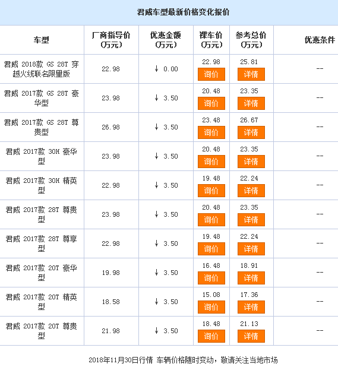Image resolution: width=338 pixels, height=370 pixels.
Task: Open 详情 for 2017款 20T 尊贵型
Action: coord(251,336)
